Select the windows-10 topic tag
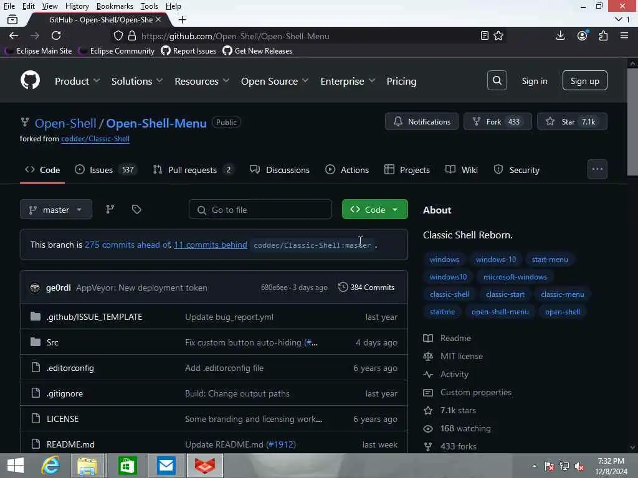This screenshot has width=638, height=478. 495,260
